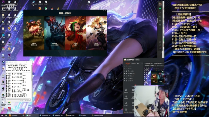Screen dimensions: 209x117
Task: Open the red app shortcut near the taskbar
Action: (x=9, y=109)
